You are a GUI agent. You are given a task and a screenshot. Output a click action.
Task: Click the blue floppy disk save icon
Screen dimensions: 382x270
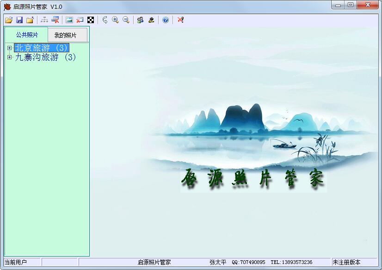(19, 20)
